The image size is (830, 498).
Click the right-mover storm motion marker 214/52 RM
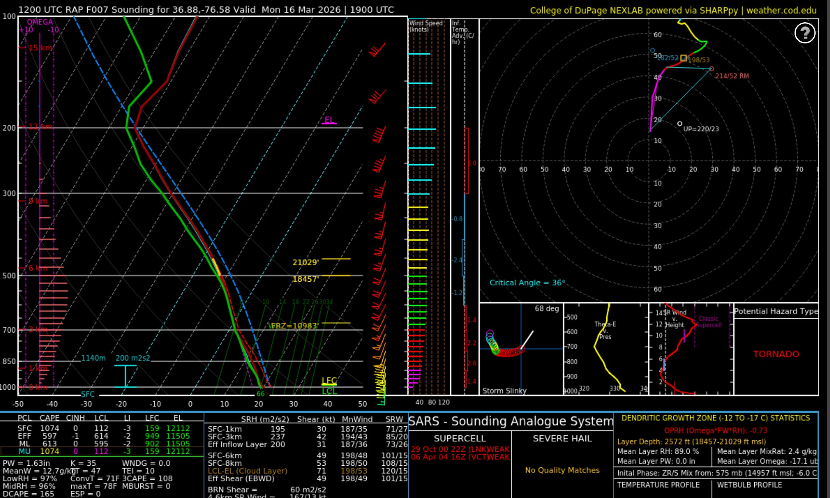(712, 69)
